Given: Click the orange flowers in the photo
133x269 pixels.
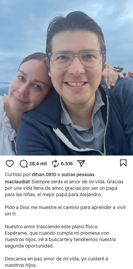Looking at the screenshot, I should (108, 66).
